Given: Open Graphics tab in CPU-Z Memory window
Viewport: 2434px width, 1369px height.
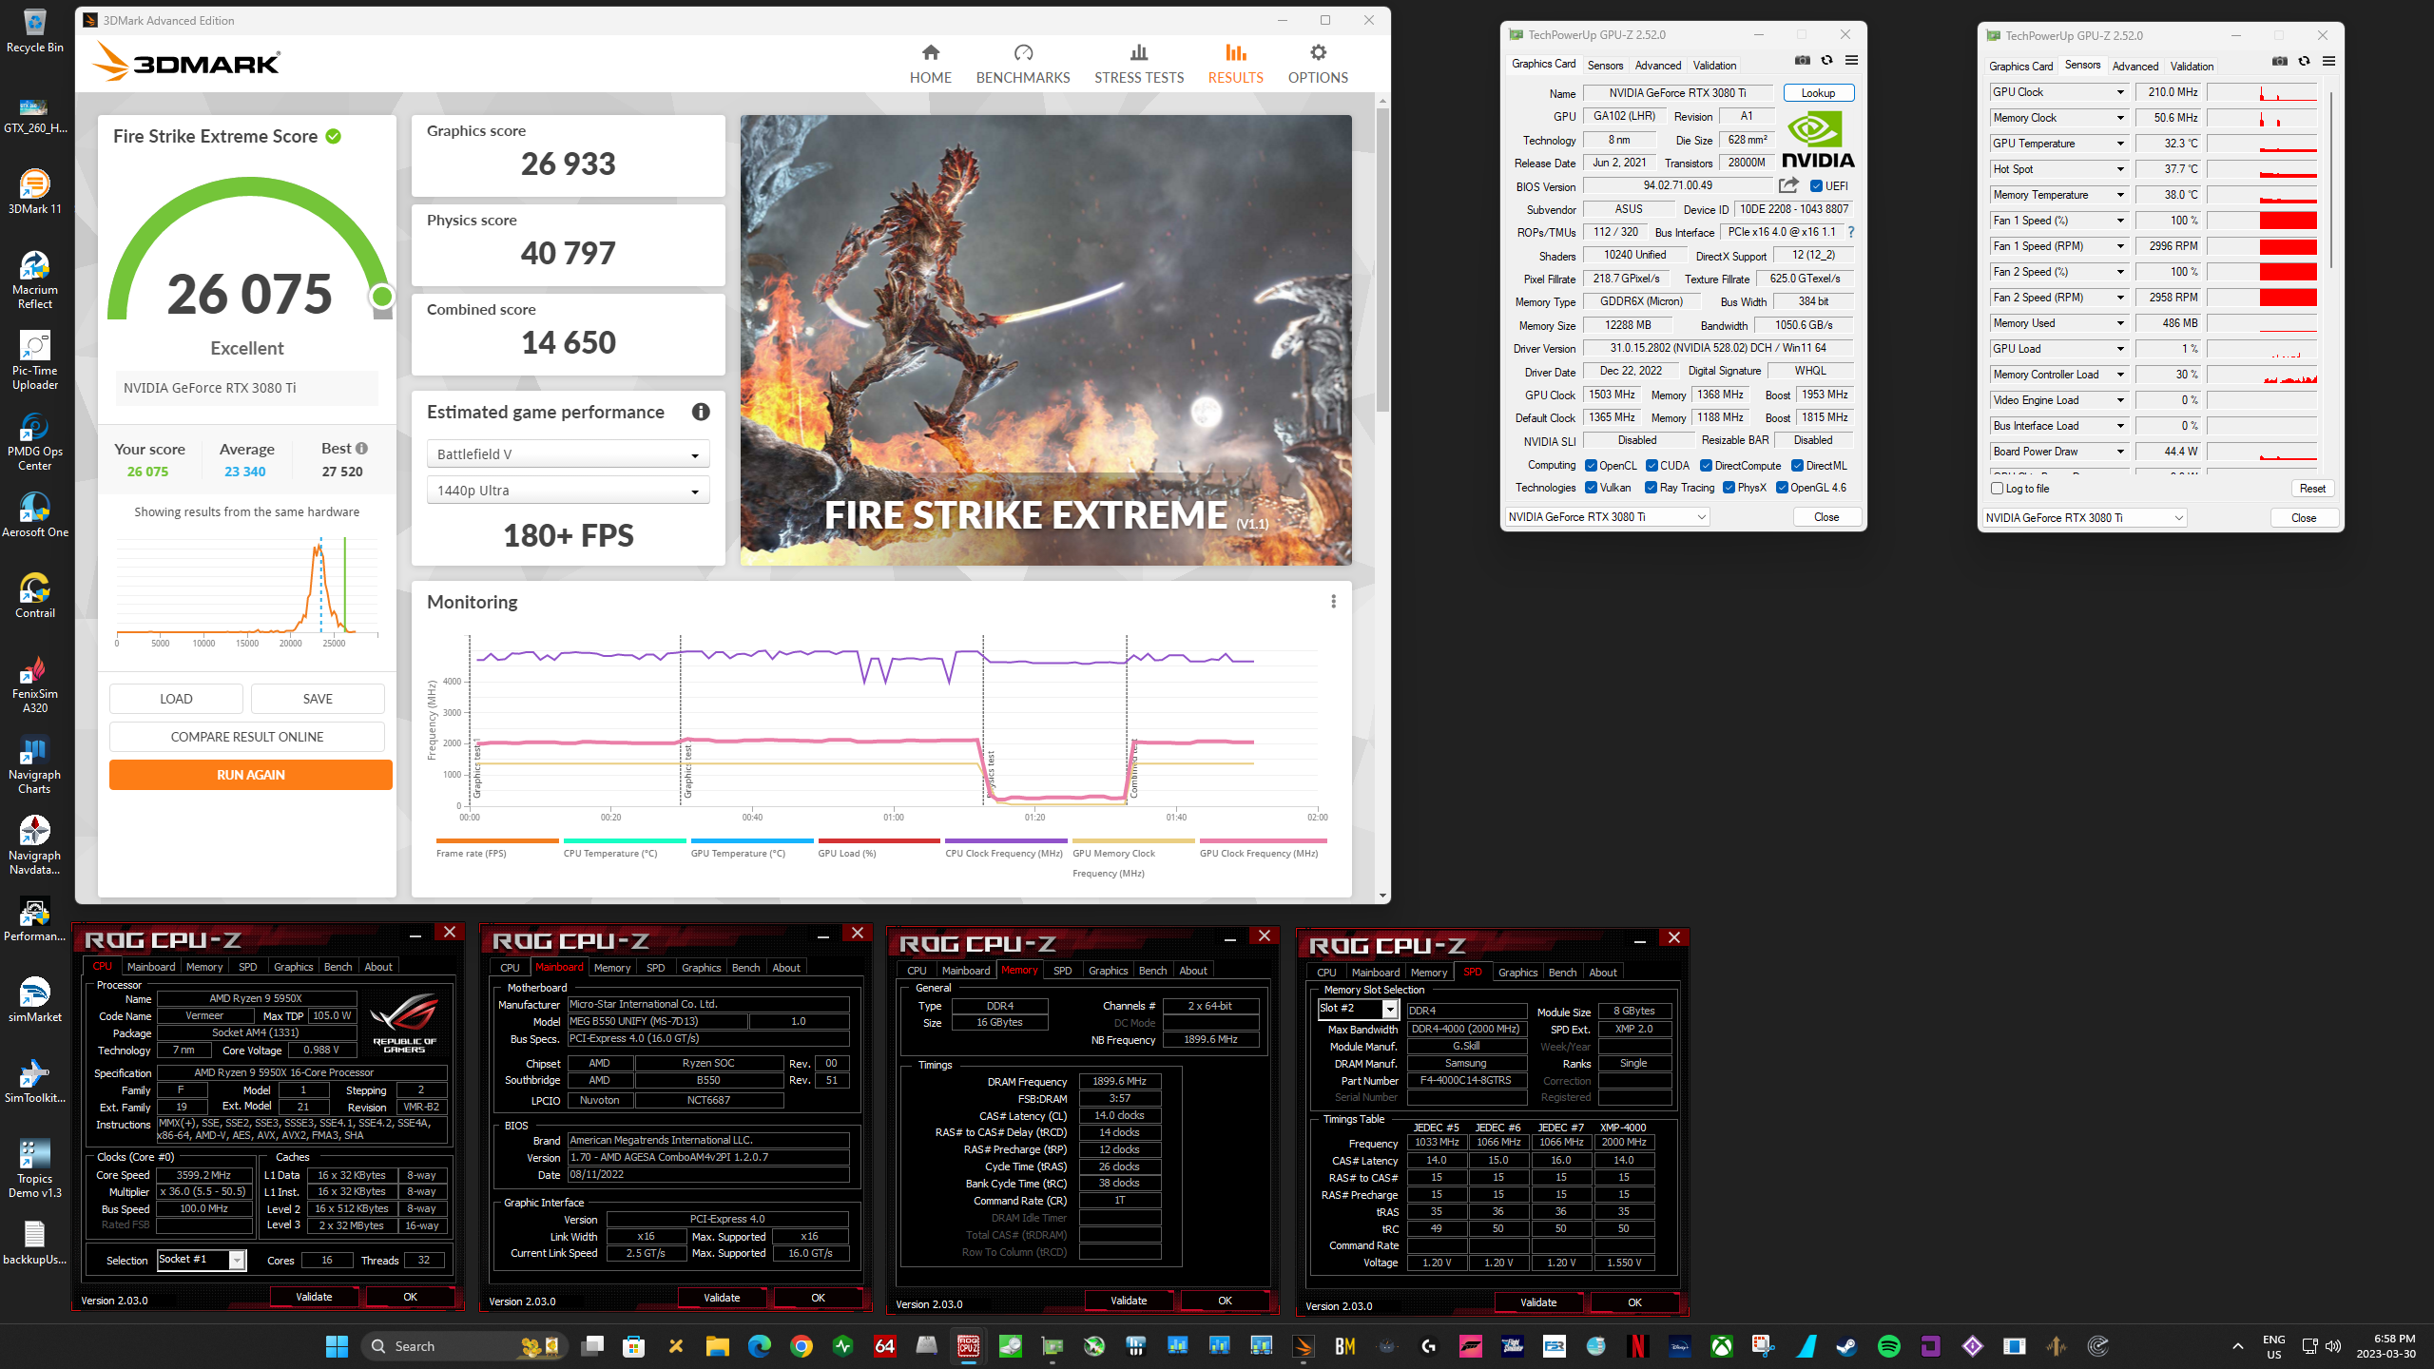Looking at the screenshot, I should coord(1108,970).
